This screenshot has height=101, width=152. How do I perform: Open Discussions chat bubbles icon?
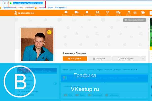tap(77, 12)
